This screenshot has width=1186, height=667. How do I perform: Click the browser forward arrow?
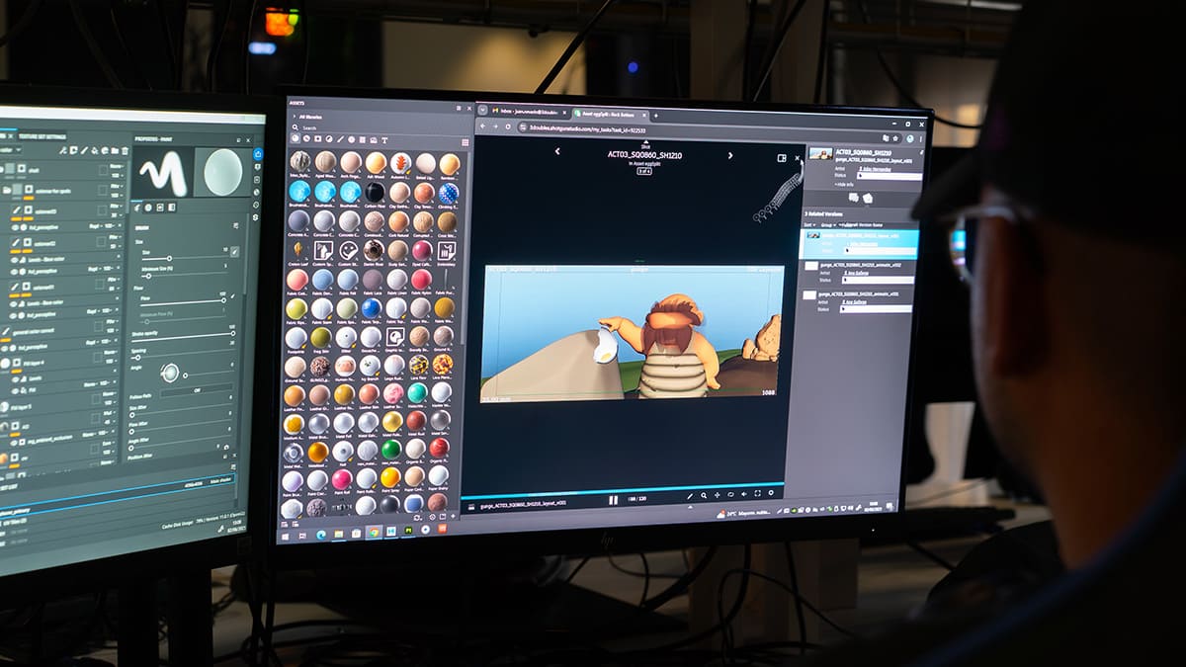click(495, 126)
